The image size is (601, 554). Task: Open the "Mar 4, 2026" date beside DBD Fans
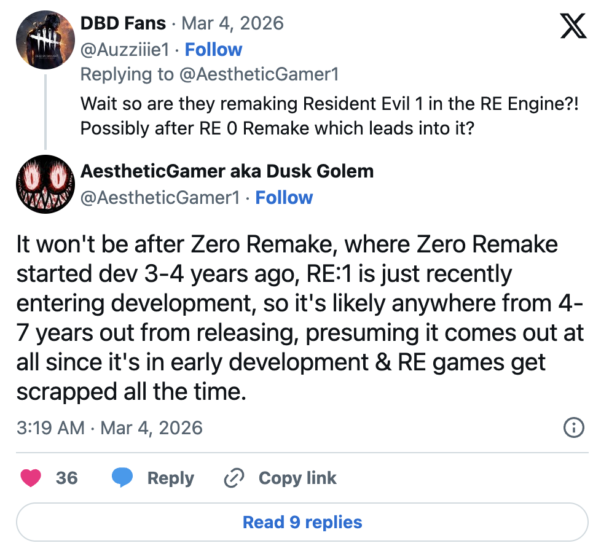(x=232, y=23)
